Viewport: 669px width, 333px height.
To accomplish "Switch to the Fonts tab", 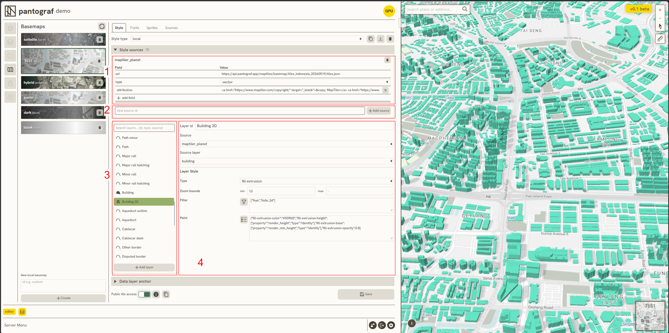I will [x=135, y=28].
